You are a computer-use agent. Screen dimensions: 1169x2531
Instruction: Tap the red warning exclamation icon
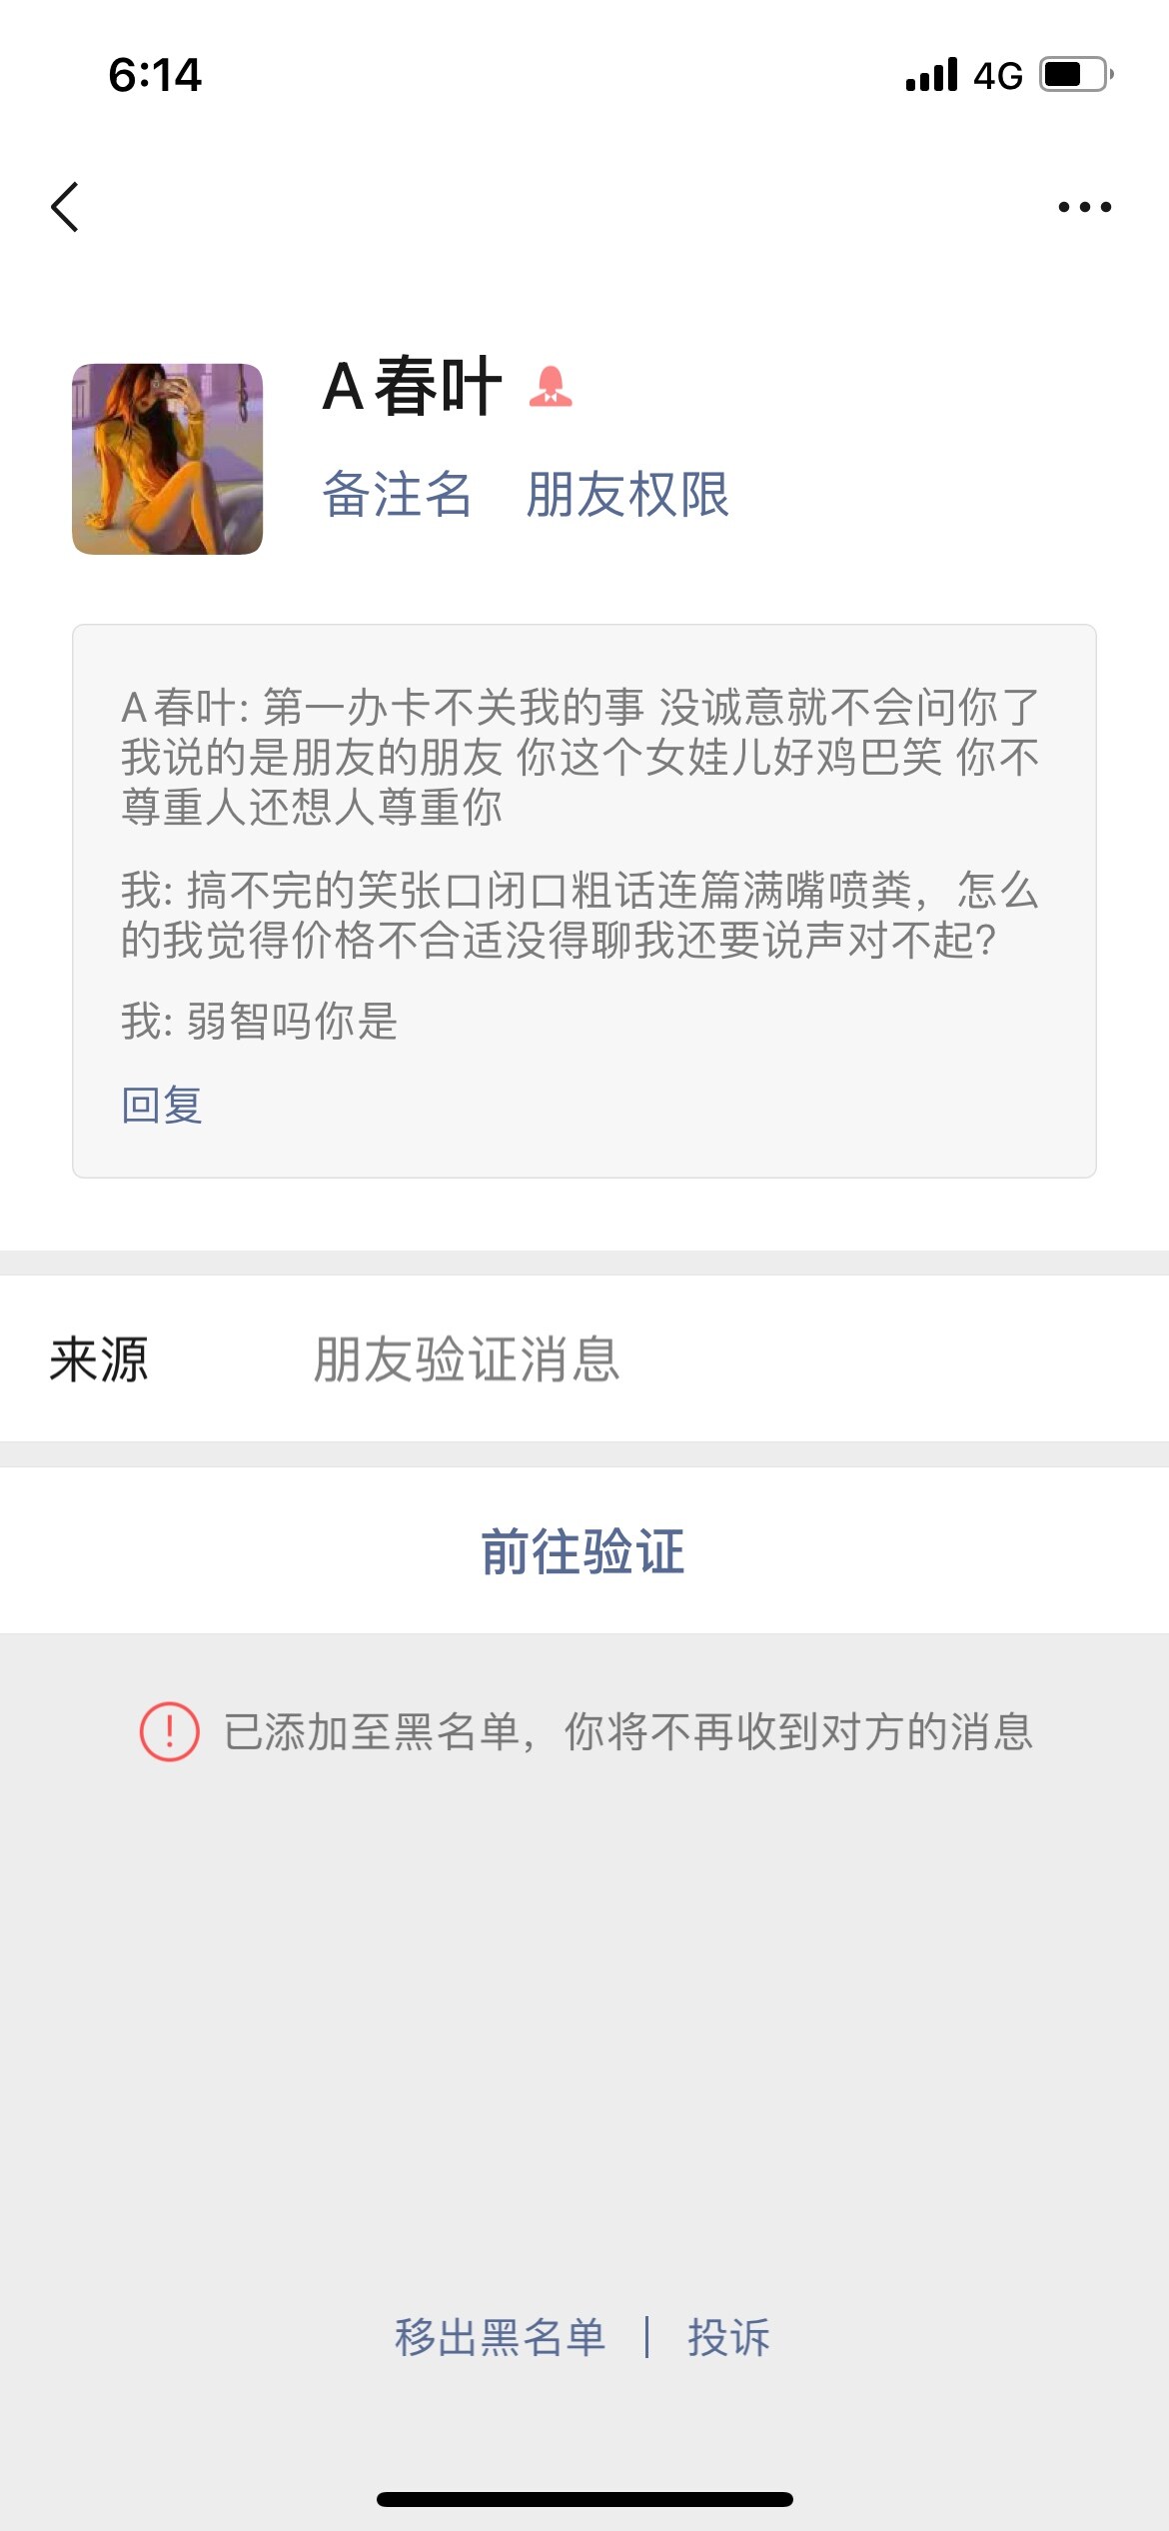click(169, 1731)
